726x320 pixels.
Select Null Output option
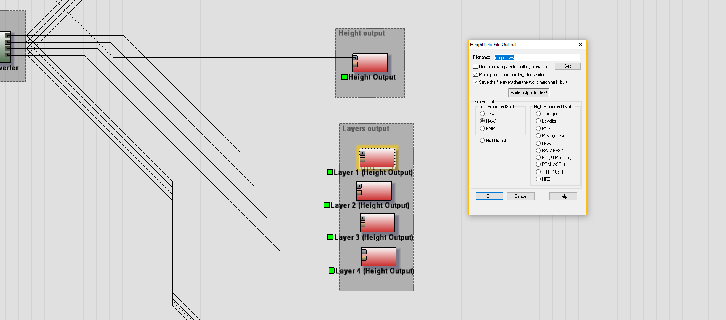pyautogui.click(x=482, y=140)
